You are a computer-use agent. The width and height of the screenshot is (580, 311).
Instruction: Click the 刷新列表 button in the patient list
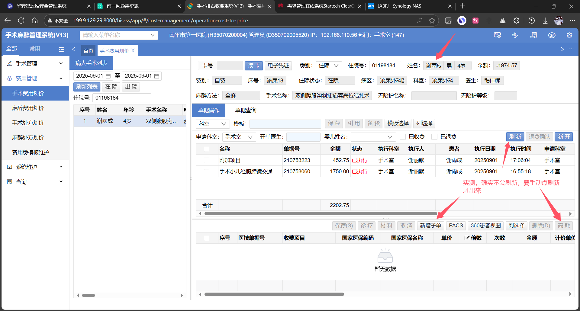[87, 87]
